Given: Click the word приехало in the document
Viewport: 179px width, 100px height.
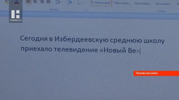Looking at the screenshot, I should coord(36,49).
